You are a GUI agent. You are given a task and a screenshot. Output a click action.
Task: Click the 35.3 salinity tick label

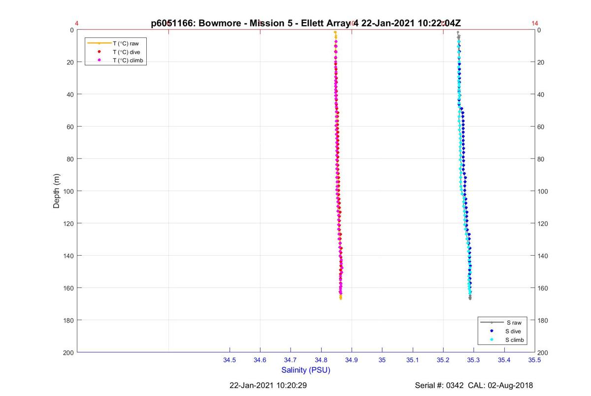click(x=474, y=361)
